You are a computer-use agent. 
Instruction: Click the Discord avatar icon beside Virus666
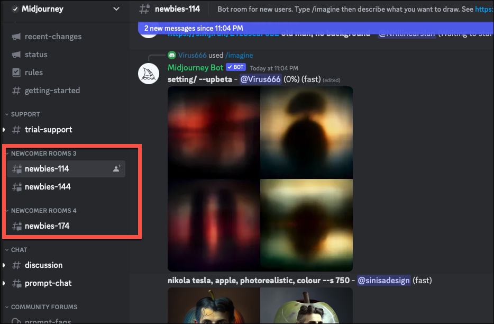pos(172,55)
